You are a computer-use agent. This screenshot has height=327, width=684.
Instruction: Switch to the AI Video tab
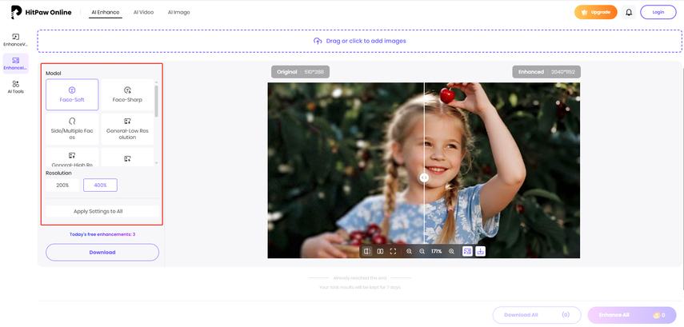pos(145,12)
